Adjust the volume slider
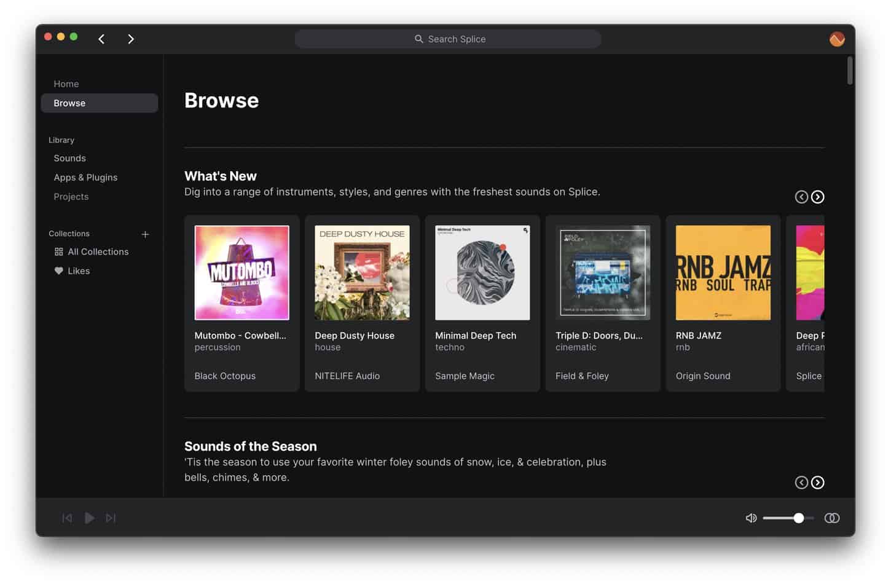Screen dimensions: 891x584 click(788, 518)
